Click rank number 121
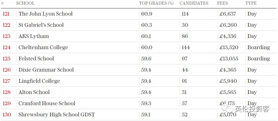This screenshot has width=278, height=121. click(x=6, y=14)
